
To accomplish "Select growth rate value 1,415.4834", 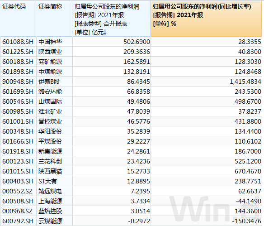I will point(245,82).
